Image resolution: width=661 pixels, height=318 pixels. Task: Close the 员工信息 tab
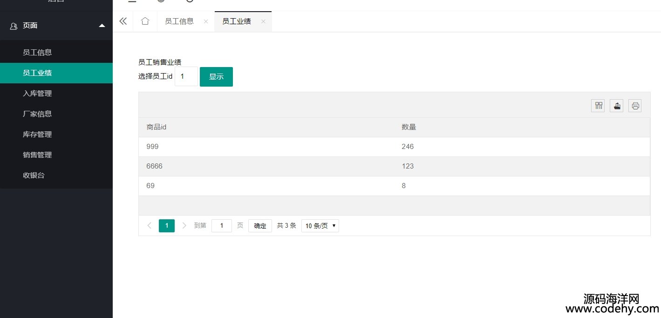click(206, 21)
